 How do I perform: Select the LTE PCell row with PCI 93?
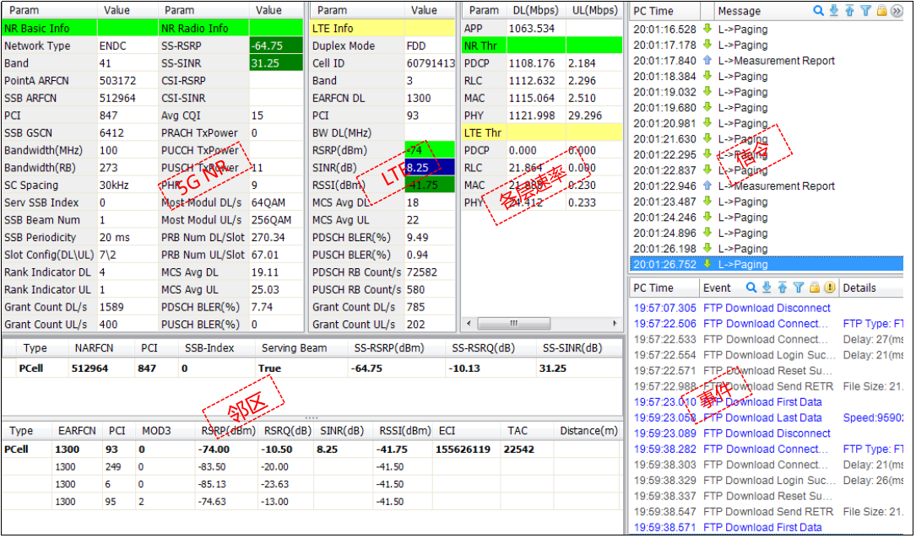coord(312,449)
